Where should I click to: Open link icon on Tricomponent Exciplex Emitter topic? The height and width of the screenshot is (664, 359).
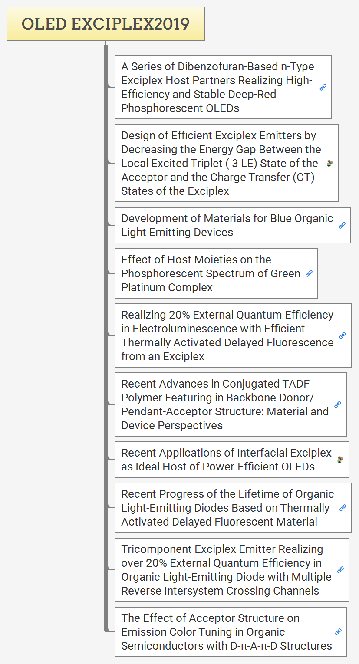[x=340, y=570]
